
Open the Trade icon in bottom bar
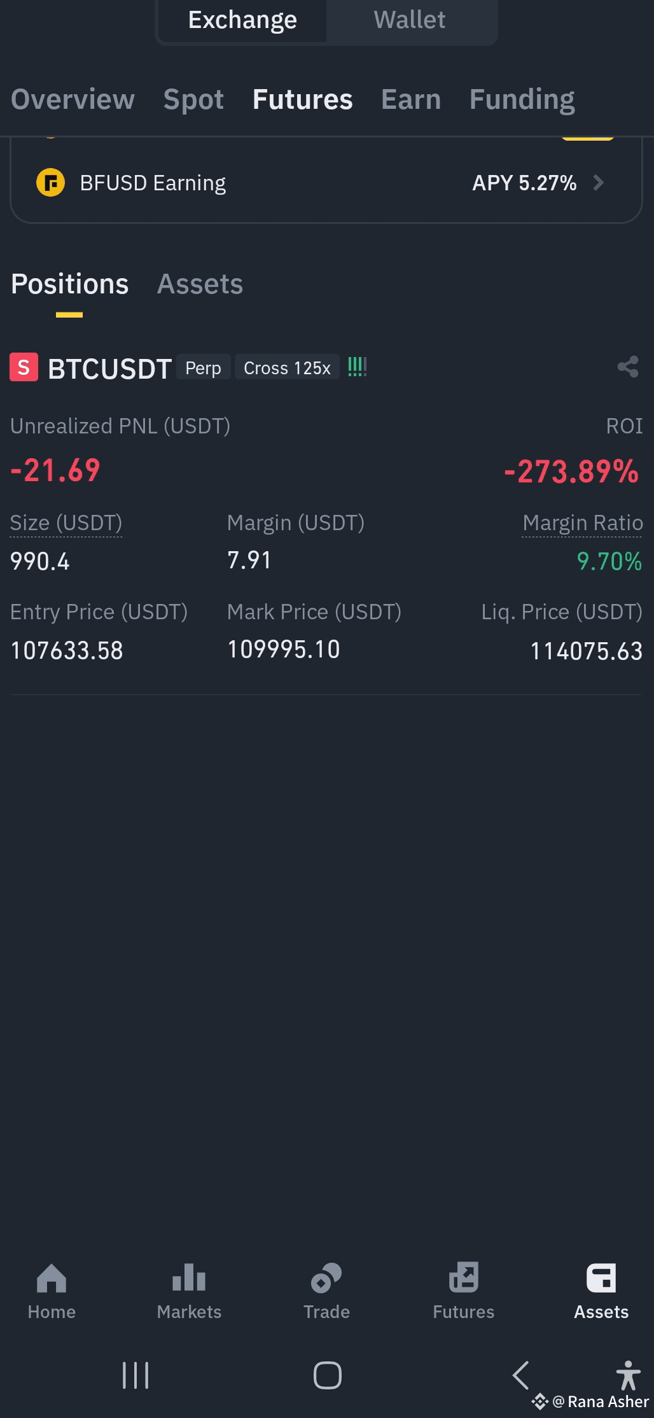click(x=326, y=1277)
